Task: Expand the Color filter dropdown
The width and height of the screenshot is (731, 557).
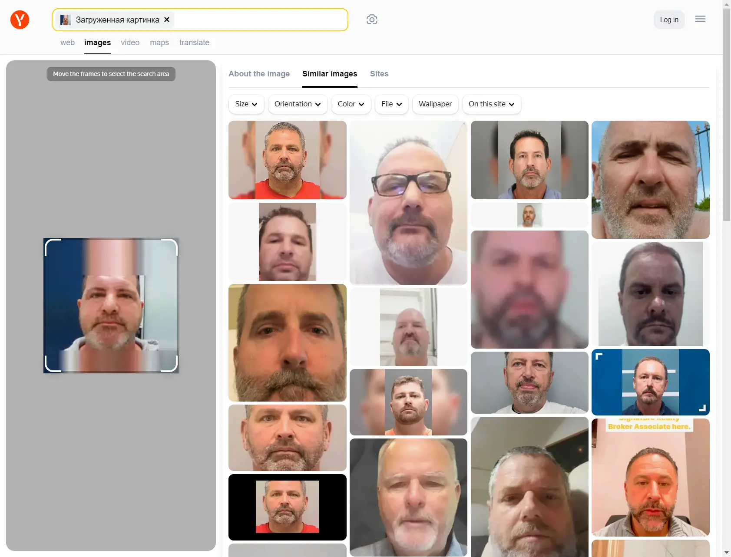Action: coord(351,104)
